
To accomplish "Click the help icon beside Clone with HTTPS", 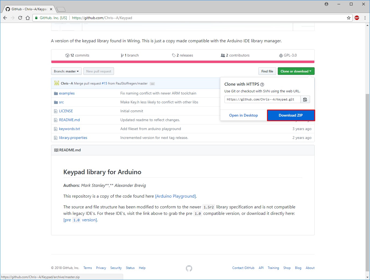I will coord(262,85).
